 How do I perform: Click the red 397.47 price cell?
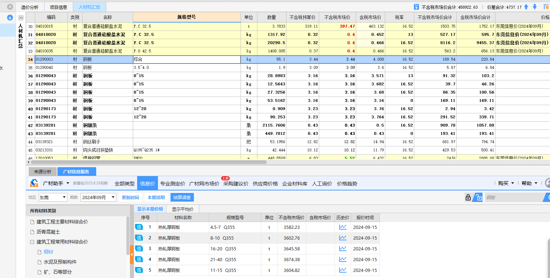(337, 27)
